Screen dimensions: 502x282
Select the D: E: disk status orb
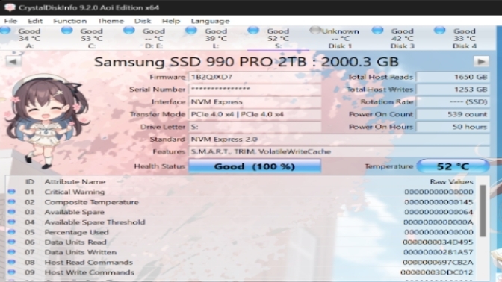[128, 31]
